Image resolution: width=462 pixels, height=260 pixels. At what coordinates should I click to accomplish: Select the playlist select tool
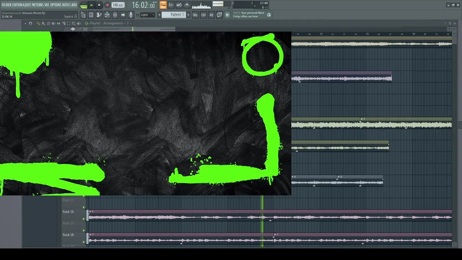point(69,23)
